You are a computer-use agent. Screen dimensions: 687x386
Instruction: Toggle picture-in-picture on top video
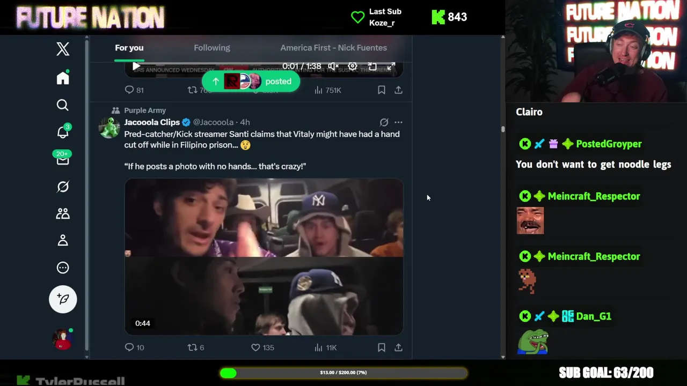point(372,66)
